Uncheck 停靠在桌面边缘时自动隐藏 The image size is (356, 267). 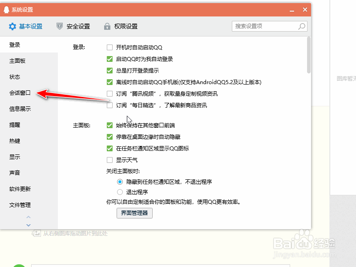click(109, 137)
